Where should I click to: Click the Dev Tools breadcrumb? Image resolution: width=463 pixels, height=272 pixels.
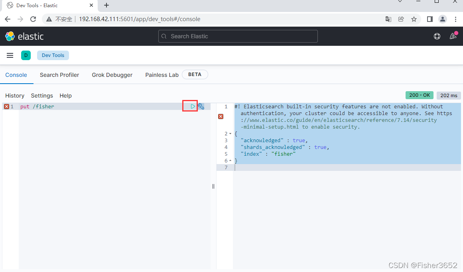point(53,55)
